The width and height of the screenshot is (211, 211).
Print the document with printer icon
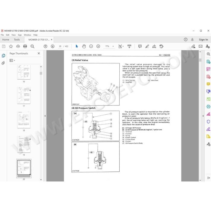25,46
